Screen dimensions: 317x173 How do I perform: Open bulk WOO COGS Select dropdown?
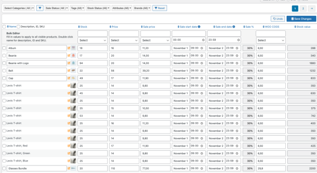(x=271, y=40)
